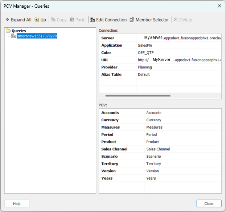
Task: Click the bold Server row label
Action: pyautogui.click(x=108, y=38)
